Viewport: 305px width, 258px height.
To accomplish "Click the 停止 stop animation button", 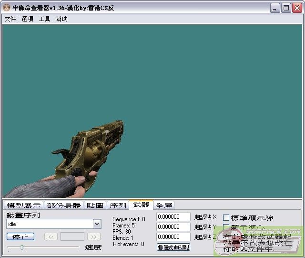I will point(20,237).
